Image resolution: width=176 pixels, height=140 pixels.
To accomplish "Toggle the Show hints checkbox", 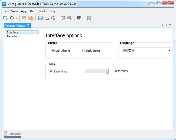I will [51, 71].
